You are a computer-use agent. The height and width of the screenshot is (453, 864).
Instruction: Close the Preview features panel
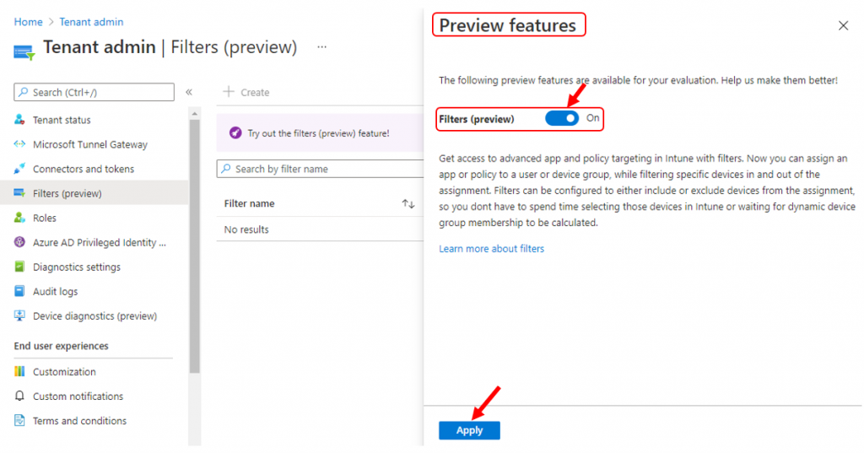[843, 25]
